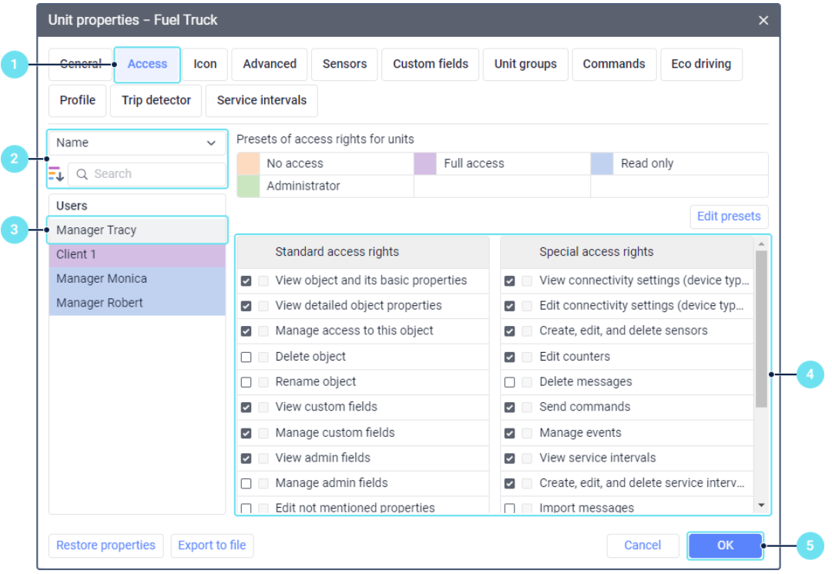
Task: Uncheck View custom fields right
Action: coord(246,407)
